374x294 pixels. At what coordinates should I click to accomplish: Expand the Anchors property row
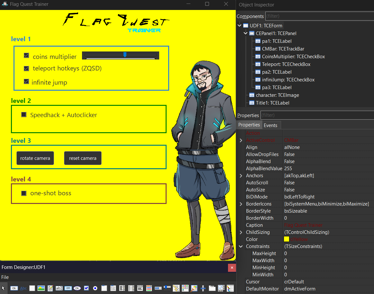[241, 175]
